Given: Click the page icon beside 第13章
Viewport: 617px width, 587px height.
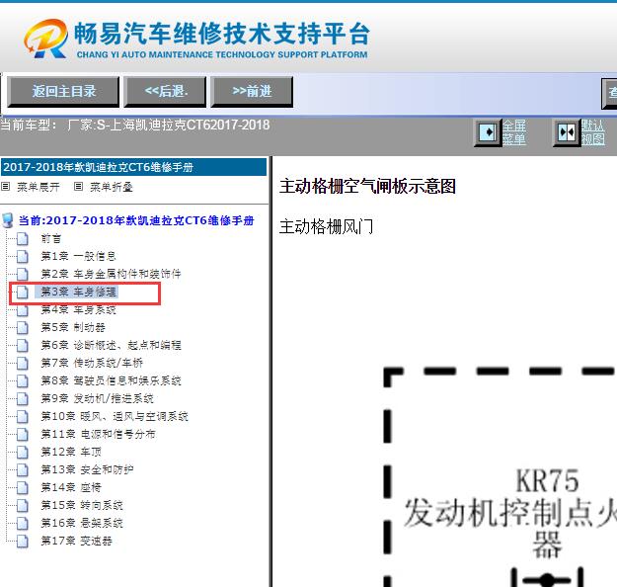Looking at the screenshot, I should point(23,469).
